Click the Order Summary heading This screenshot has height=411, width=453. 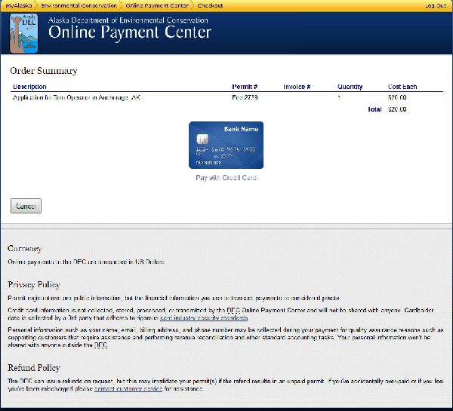(x=44, y=71)
